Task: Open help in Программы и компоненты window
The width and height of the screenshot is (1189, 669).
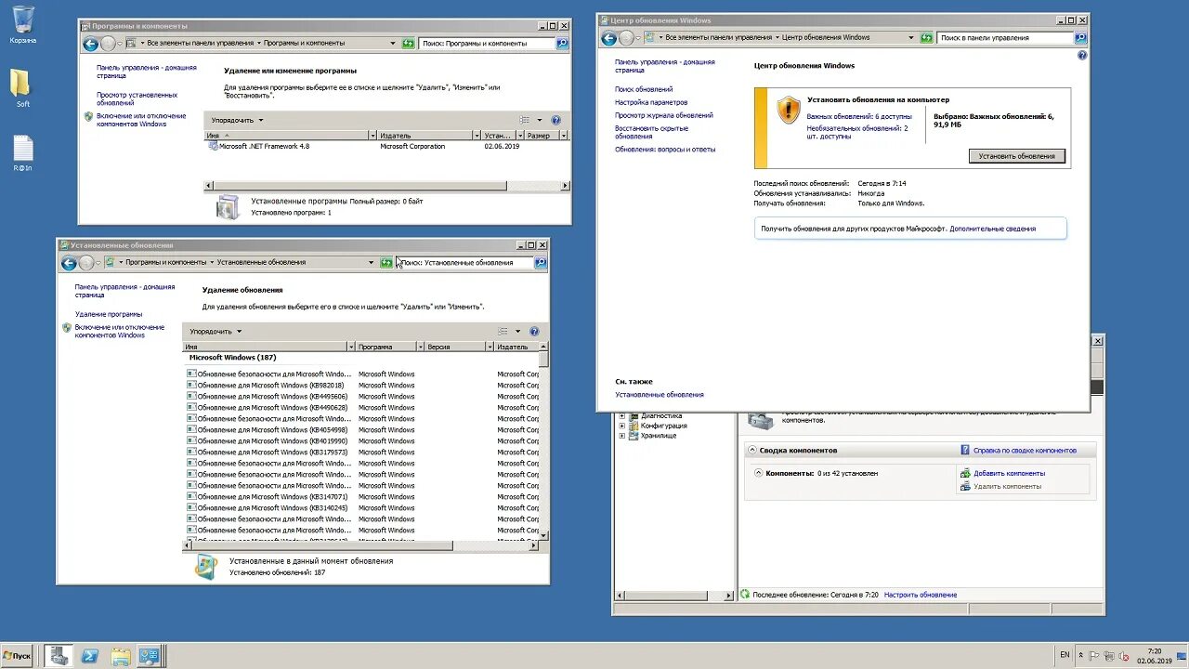Action: (556, 120)
